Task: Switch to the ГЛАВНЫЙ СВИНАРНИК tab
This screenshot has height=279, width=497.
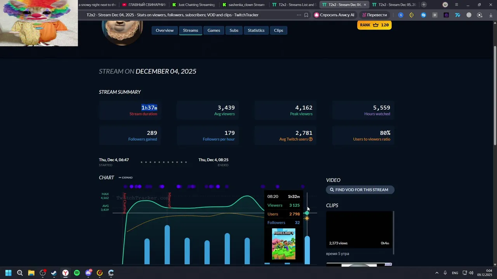Action: tap(143, 5)
